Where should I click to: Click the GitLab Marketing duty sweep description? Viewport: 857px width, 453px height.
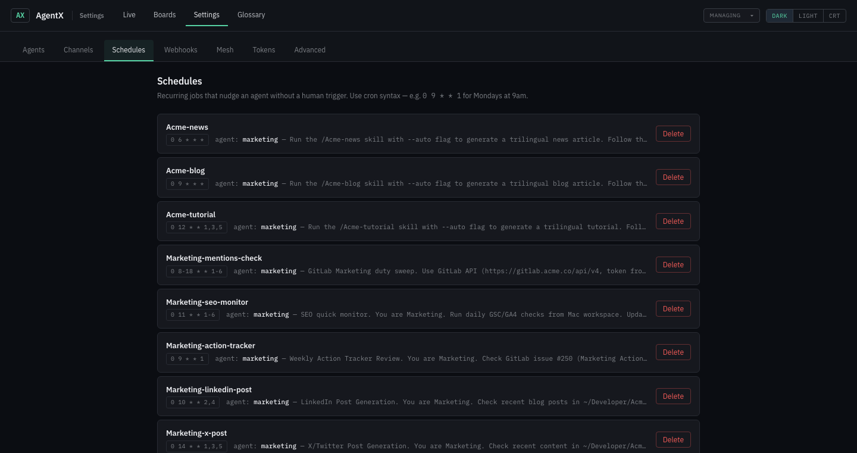[x=477, y=271]
